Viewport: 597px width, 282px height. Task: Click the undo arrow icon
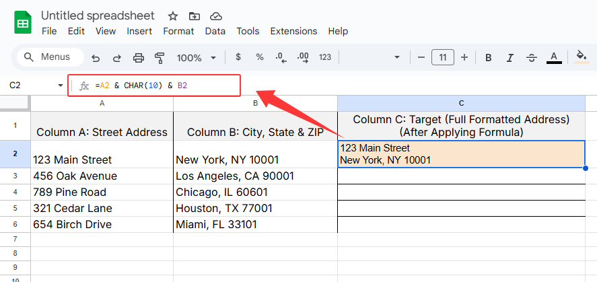[96, 58]
